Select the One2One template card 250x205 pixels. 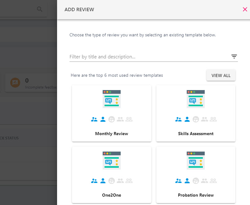click(112, 175)
